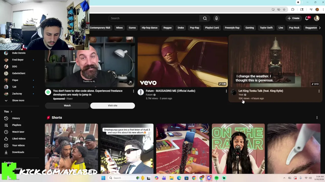Click the Watch button on the ad

click(67, 106)
